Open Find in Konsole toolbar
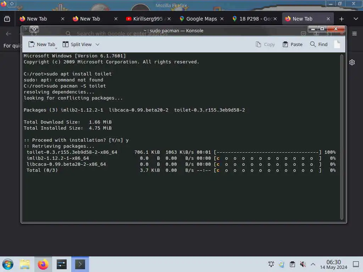 (319, 44)
